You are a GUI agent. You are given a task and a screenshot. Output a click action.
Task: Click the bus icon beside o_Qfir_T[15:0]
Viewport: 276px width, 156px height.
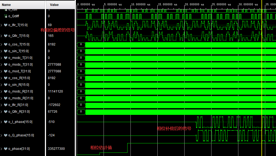pos(6,36)
